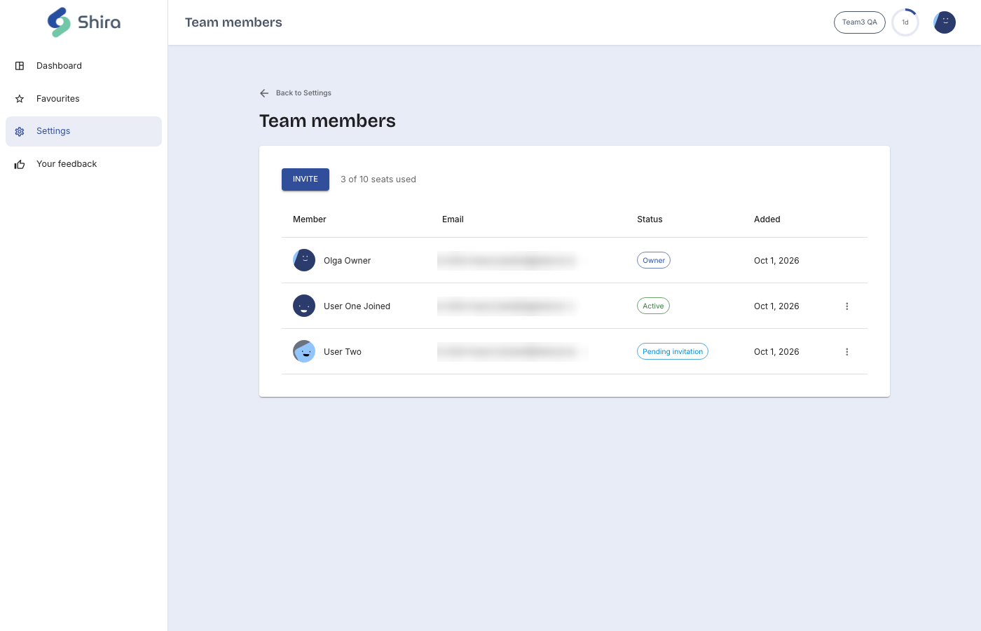
Task: Click the Added date for Olga Owner
Action: click(x=776, y=261)
